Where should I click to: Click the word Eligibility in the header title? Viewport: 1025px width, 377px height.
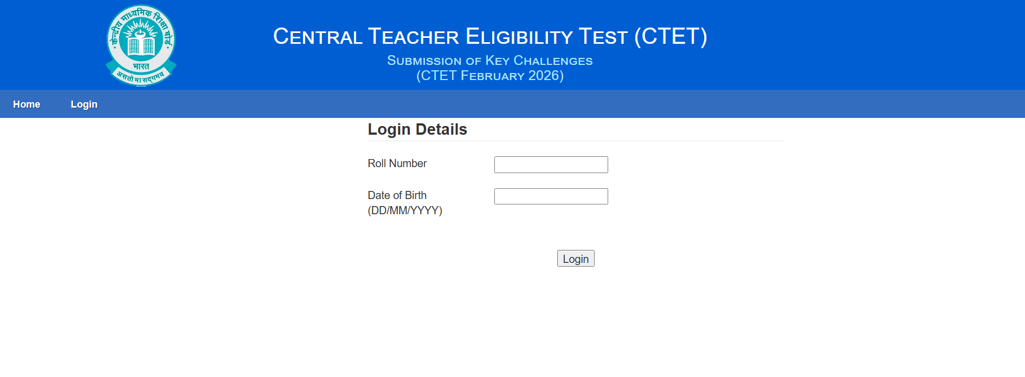coord(519,37)
